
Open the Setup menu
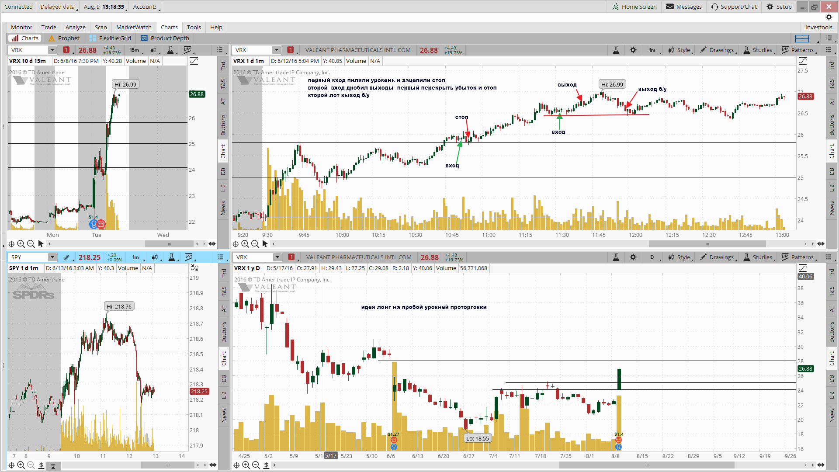coord(779,7)
